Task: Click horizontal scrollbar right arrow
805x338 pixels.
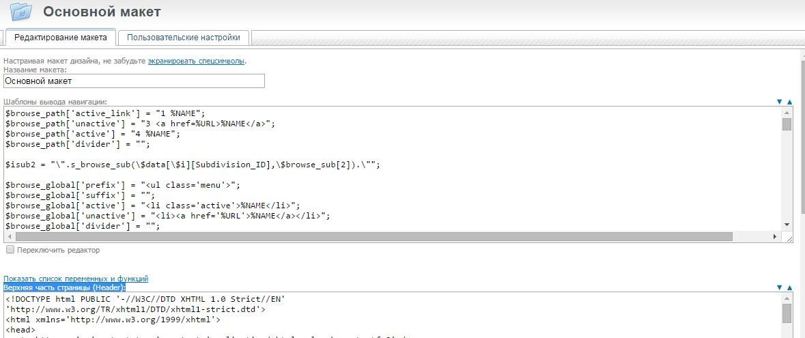Action: coord(775,236)
